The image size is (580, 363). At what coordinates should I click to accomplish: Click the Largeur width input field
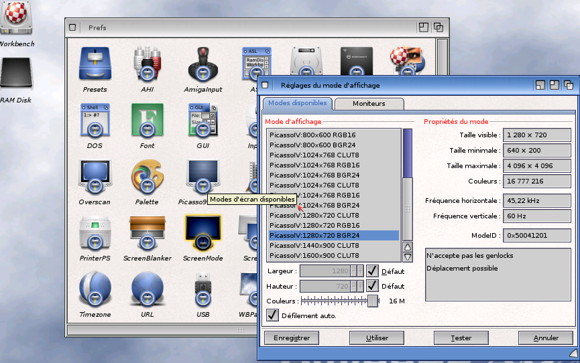coord(325,271)
